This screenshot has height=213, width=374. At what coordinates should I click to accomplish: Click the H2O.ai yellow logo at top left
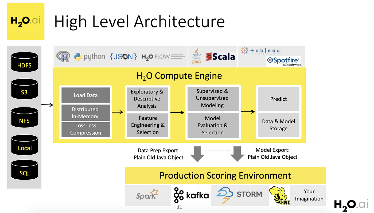[26, 21]
